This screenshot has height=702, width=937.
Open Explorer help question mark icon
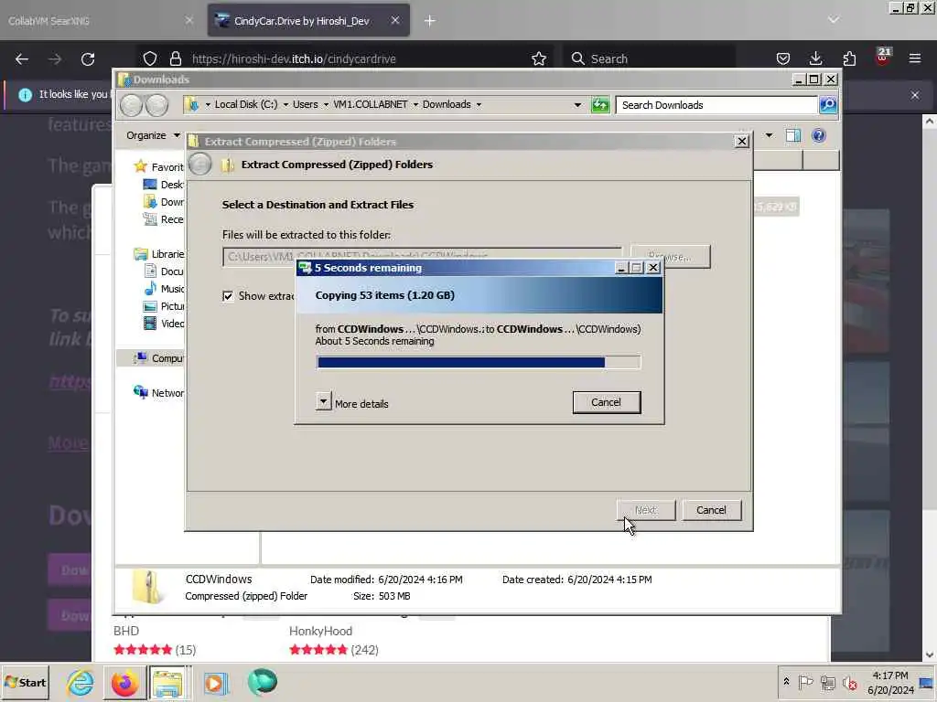pos(819,135)
